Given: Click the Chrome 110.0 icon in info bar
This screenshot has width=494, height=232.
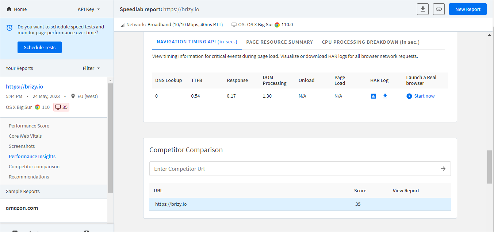Looking at the screenshot, I should coord(277,25).
